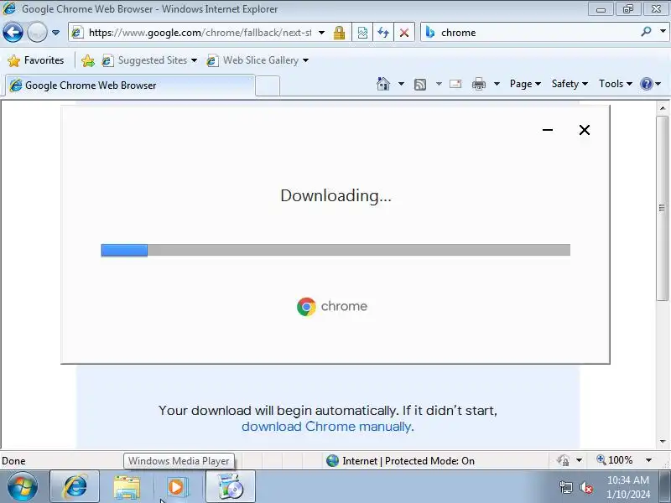Image resolution: width=671 pixels, height=503 pixels.
Task: Click scrollbar up arrow
Action: tap(663, 108)
